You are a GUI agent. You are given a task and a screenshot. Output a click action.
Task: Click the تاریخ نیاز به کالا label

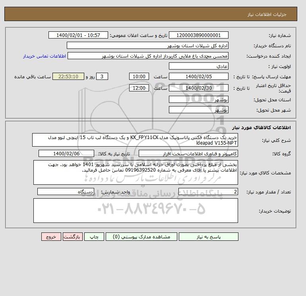(114, 154)
